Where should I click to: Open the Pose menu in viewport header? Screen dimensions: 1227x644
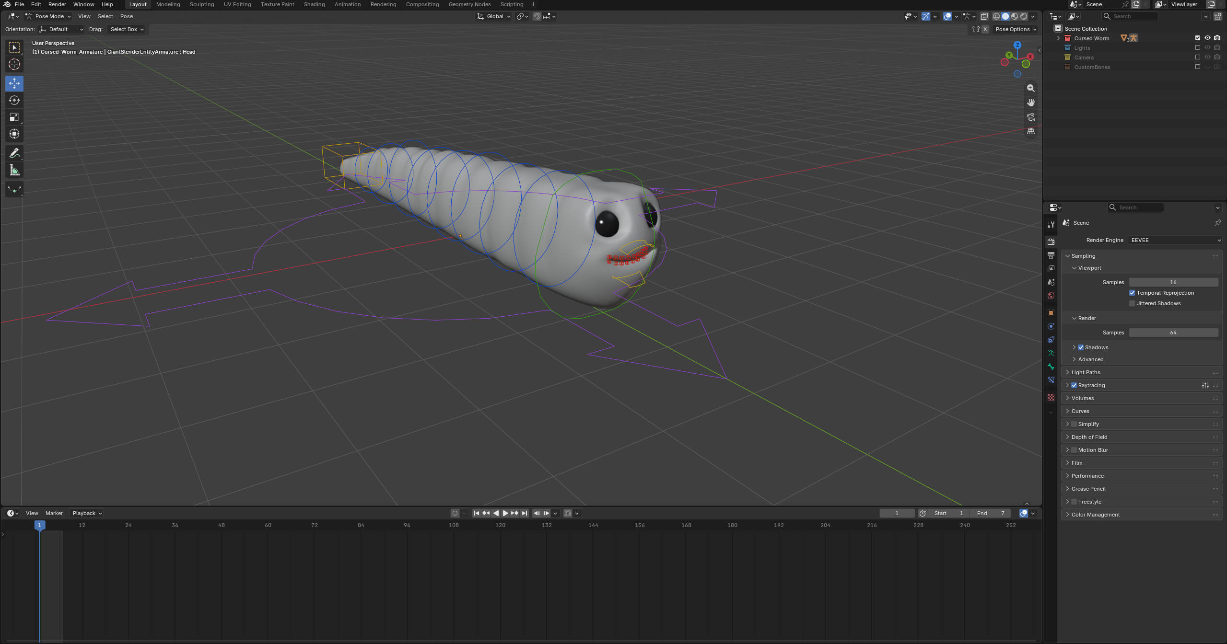coord(127,16)
